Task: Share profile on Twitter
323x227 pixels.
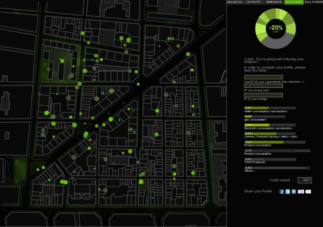Action: [x=287, y=191]
